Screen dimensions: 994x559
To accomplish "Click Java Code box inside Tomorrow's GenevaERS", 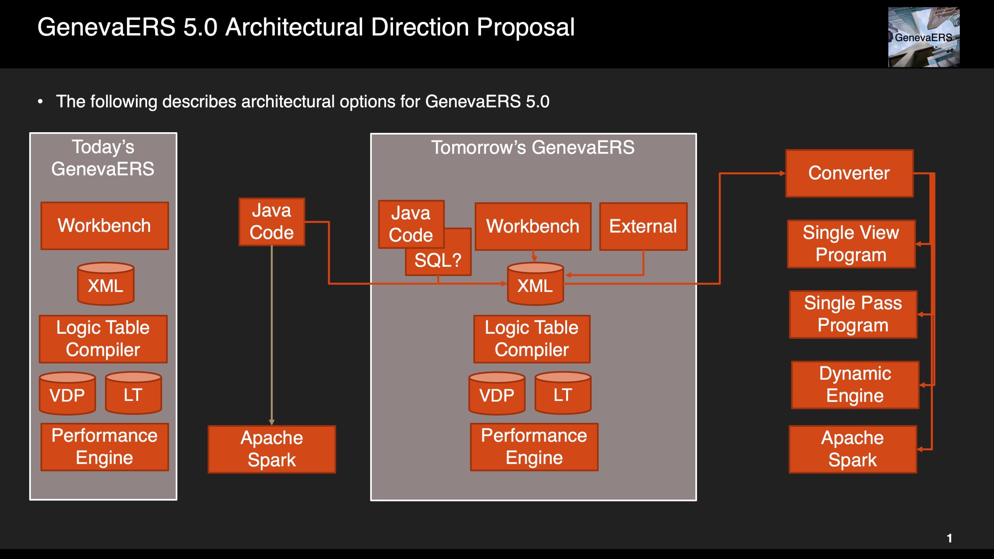I will pos(411,224).
